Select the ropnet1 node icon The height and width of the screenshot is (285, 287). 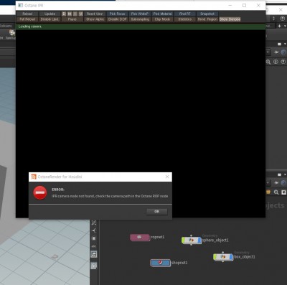click(x=140, y=237)
